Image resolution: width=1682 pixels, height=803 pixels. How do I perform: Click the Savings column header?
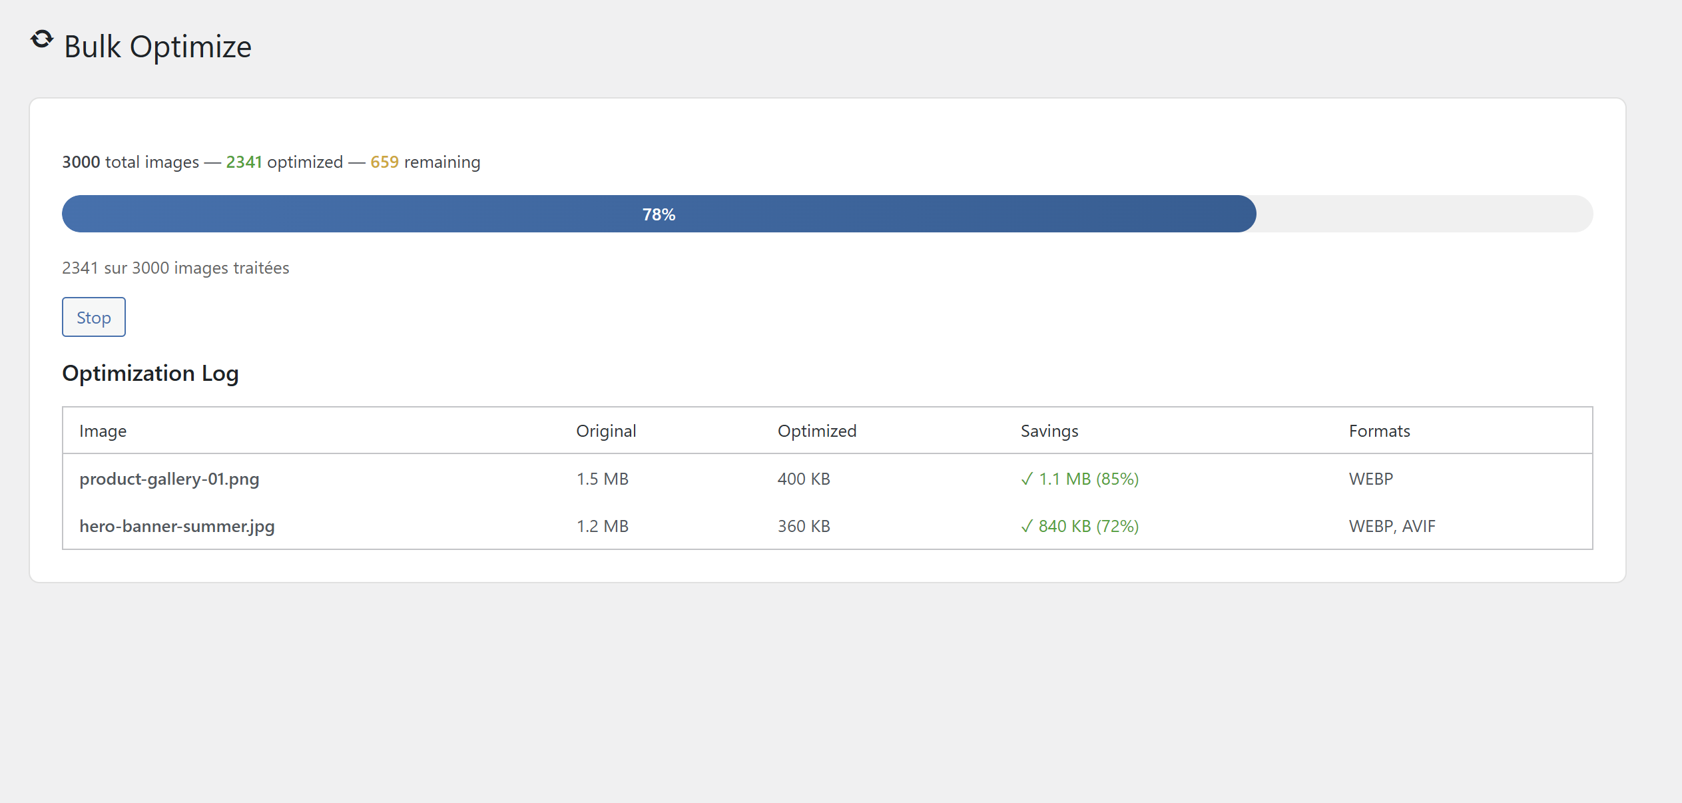pyautogui.click(x=1049, y=431)
